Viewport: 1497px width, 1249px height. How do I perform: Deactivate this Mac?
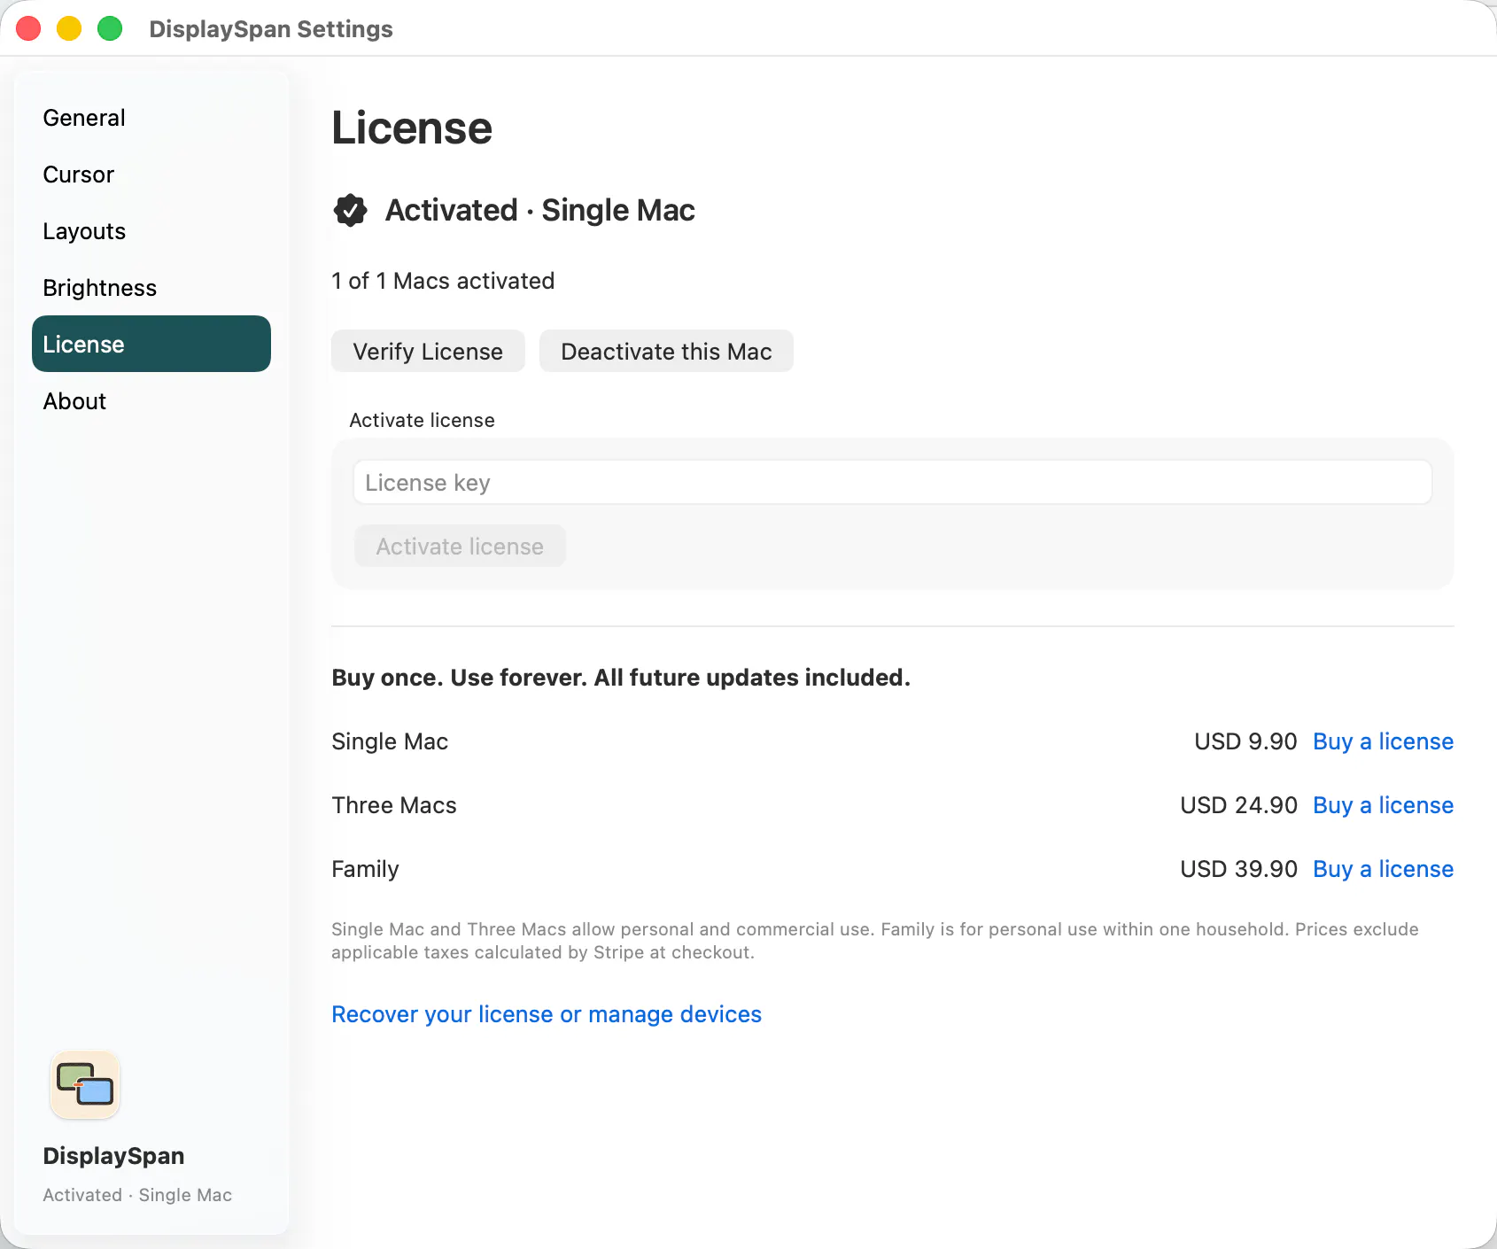pos(666,352)
